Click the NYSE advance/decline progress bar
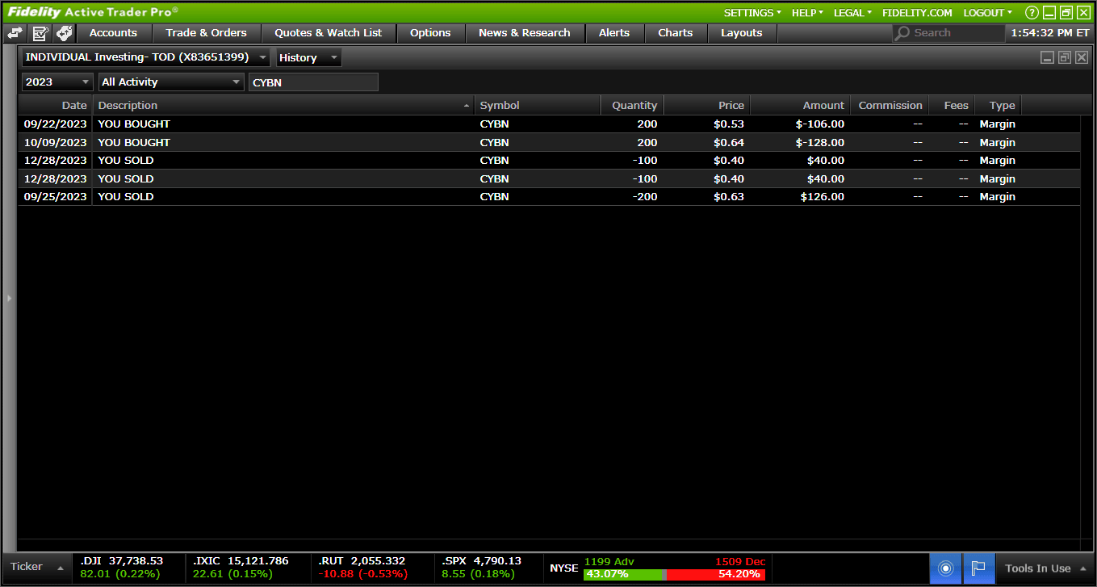Screen dimensions: 1097x587 coord(674,574)
